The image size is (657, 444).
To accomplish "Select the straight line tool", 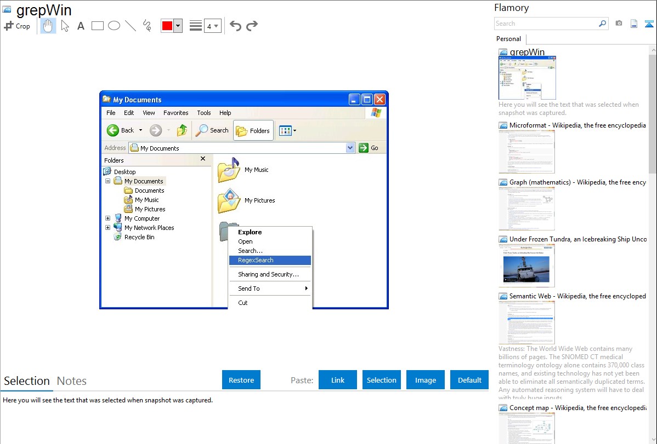I will click(x=131, y=26).
